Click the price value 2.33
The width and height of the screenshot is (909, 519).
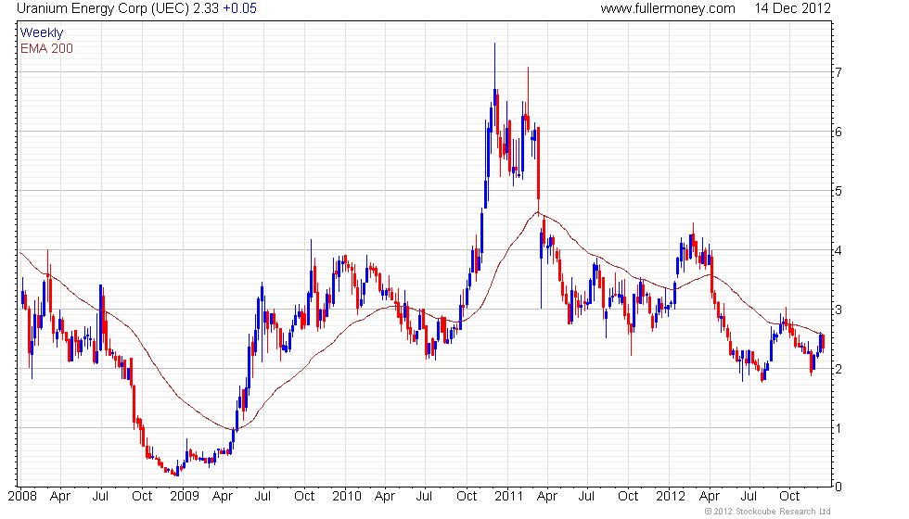206,8
